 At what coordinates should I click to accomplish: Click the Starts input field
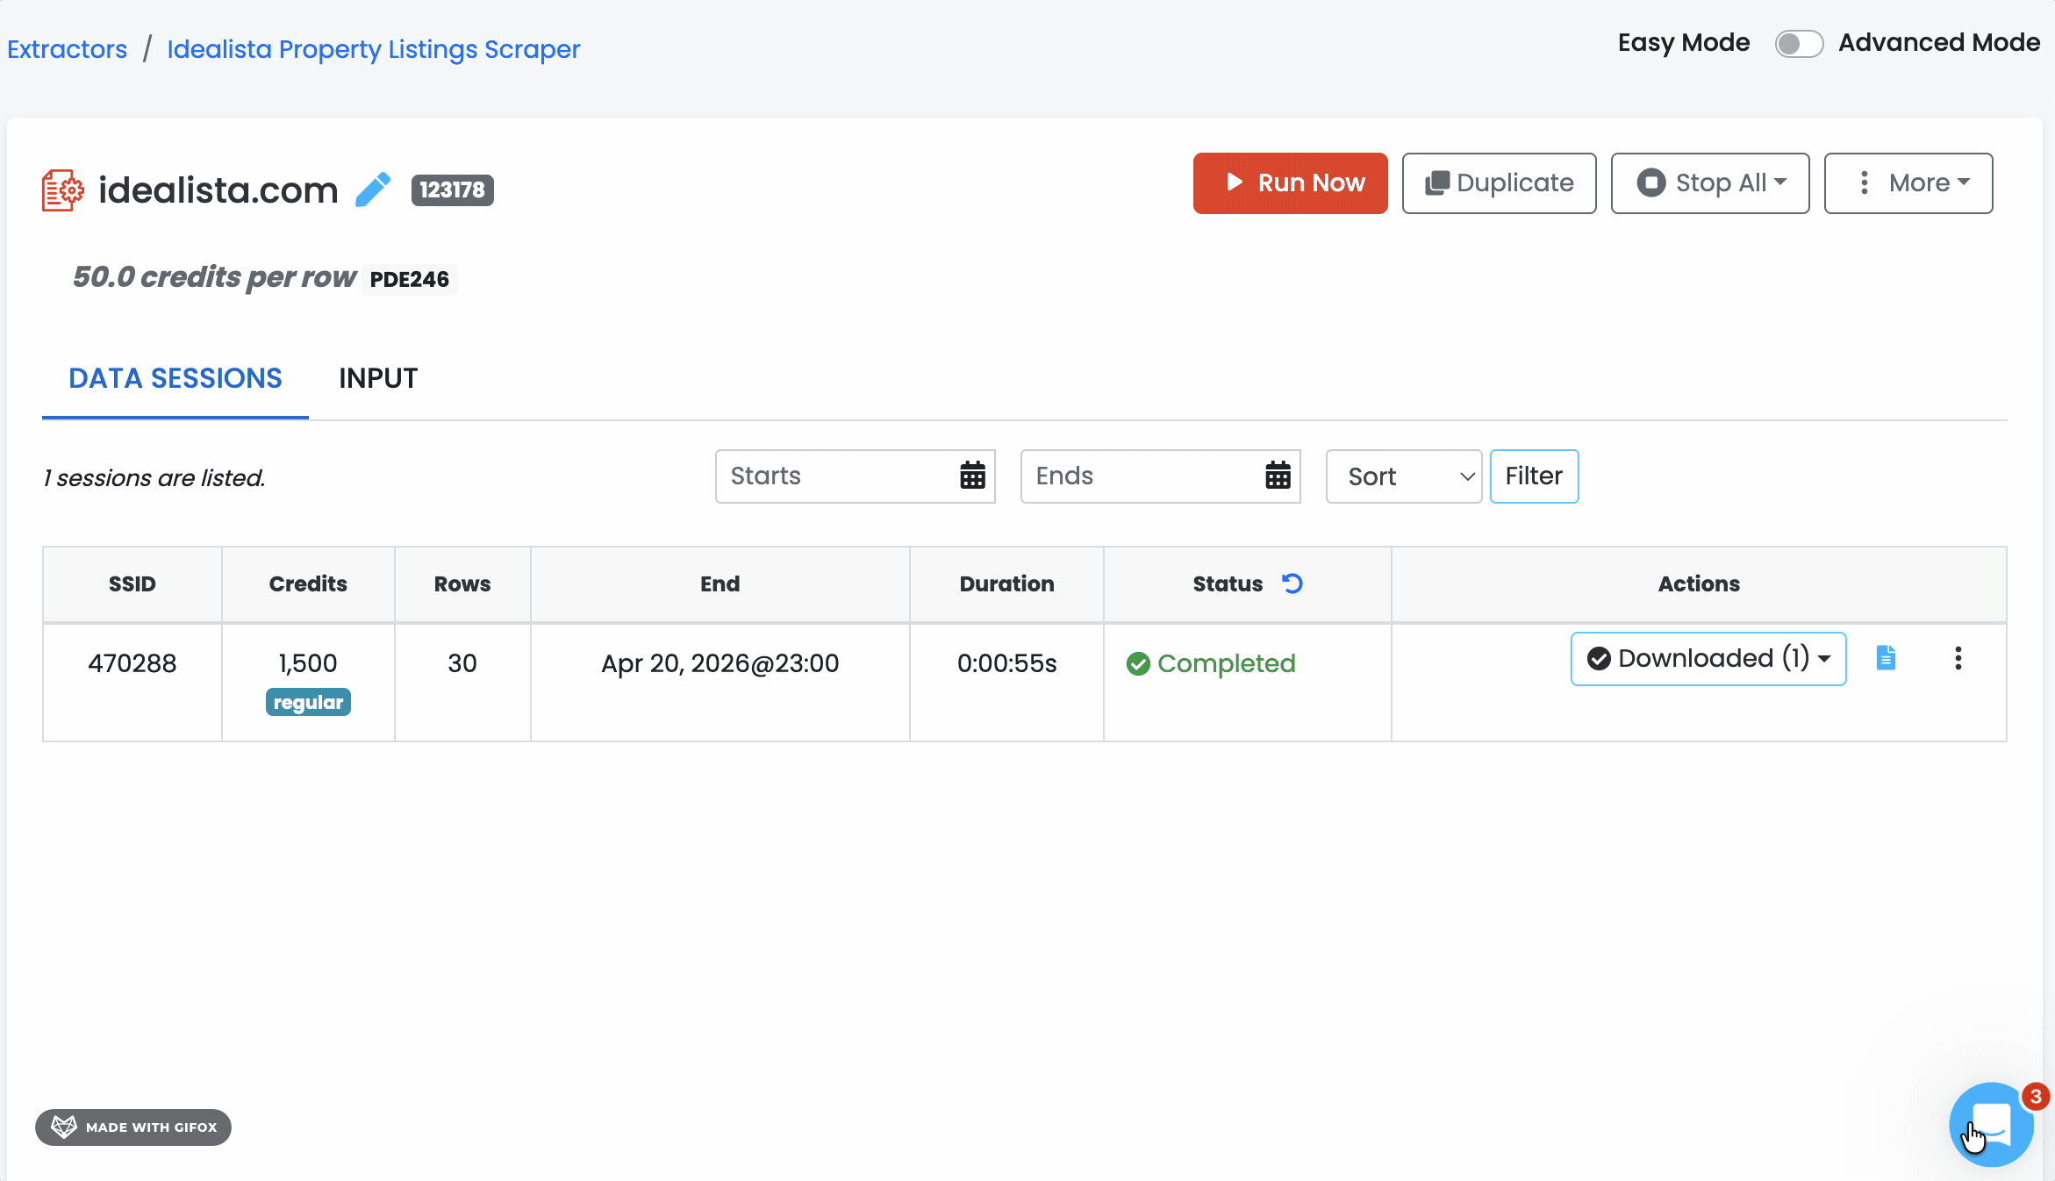tap(825, 476)
